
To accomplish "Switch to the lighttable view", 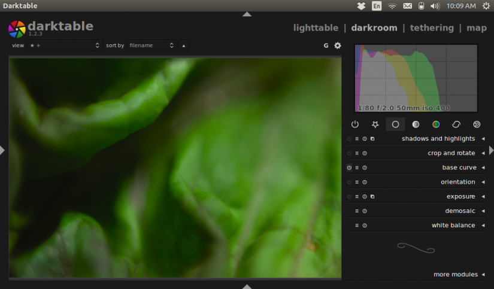I will [x=316, y=28].
